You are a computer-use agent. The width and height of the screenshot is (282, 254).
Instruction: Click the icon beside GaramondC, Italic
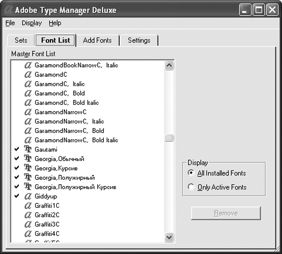coord(28,84)
